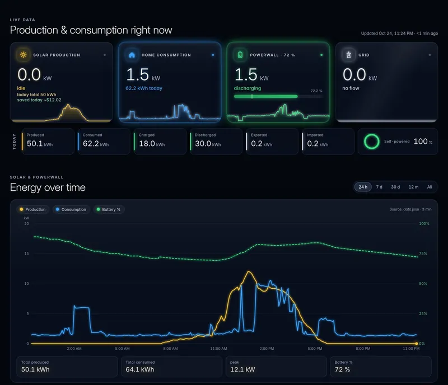Click the 'idle' solar status text
448x385 pixels.
coord(21,88)
